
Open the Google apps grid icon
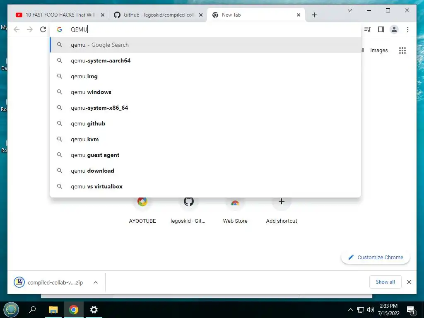(402, 50)
